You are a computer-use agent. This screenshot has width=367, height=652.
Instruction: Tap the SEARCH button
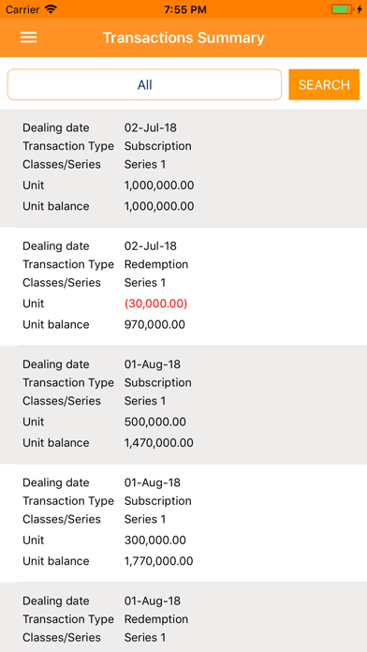pyautogui.click(x=324, y=84)
